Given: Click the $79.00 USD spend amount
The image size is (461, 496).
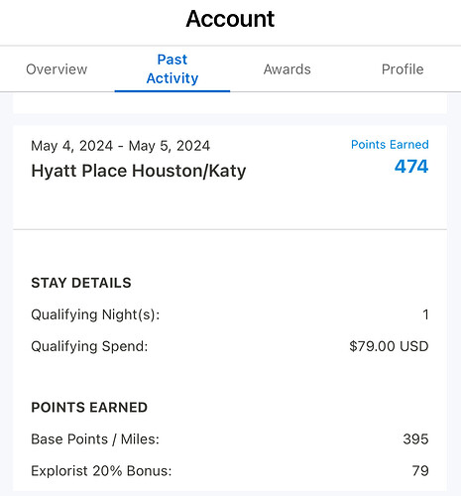Looking at the screenshot, I should point(389,346).
